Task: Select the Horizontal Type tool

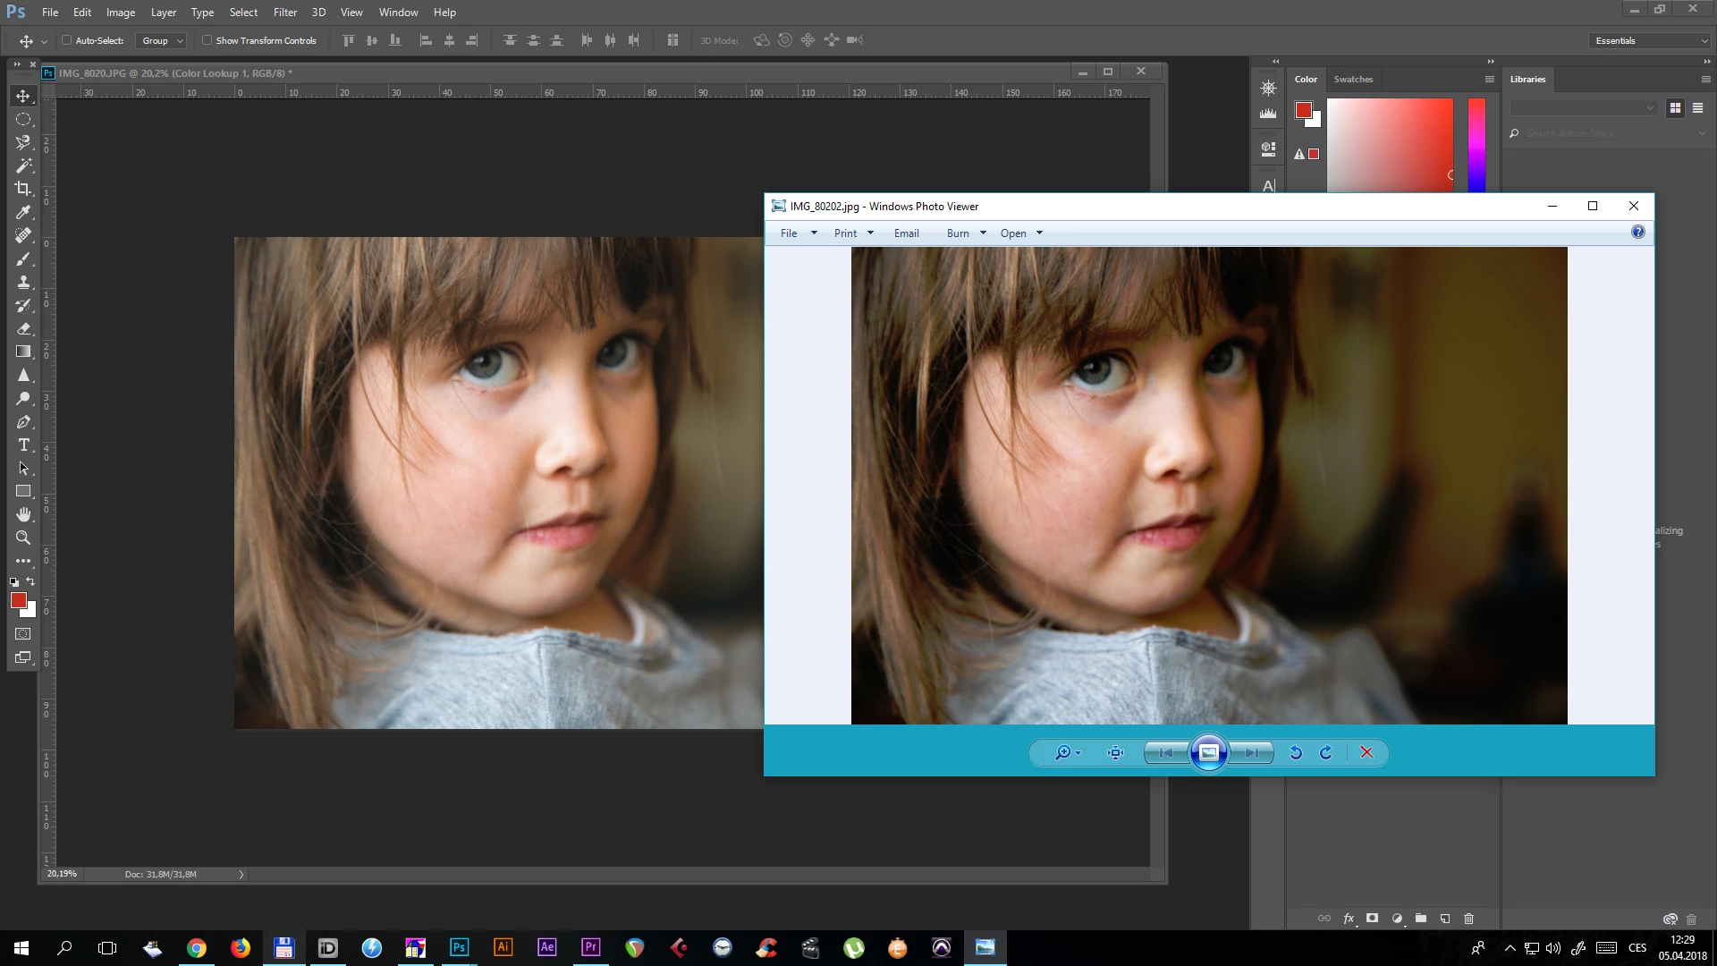Action: 23,445
